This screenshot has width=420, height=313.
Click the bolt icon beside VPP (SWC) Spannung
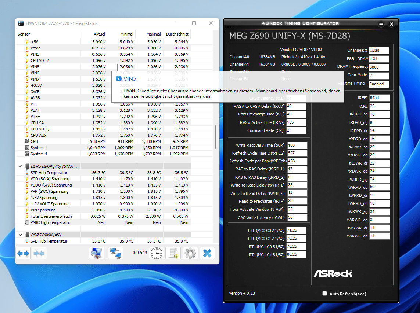point(27,191)
